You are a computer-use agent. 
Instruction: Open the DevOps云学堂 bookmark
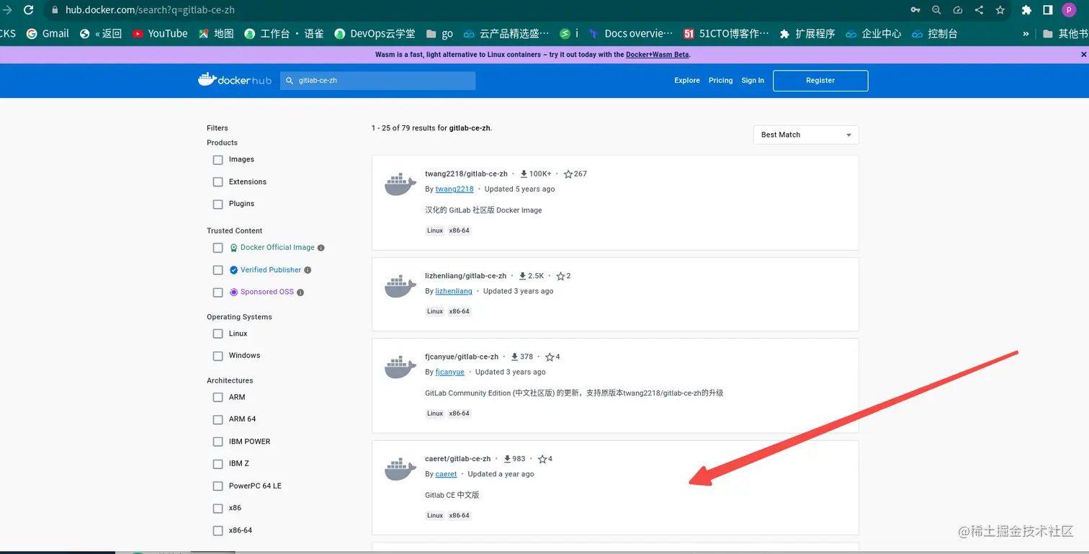[375, 33]
